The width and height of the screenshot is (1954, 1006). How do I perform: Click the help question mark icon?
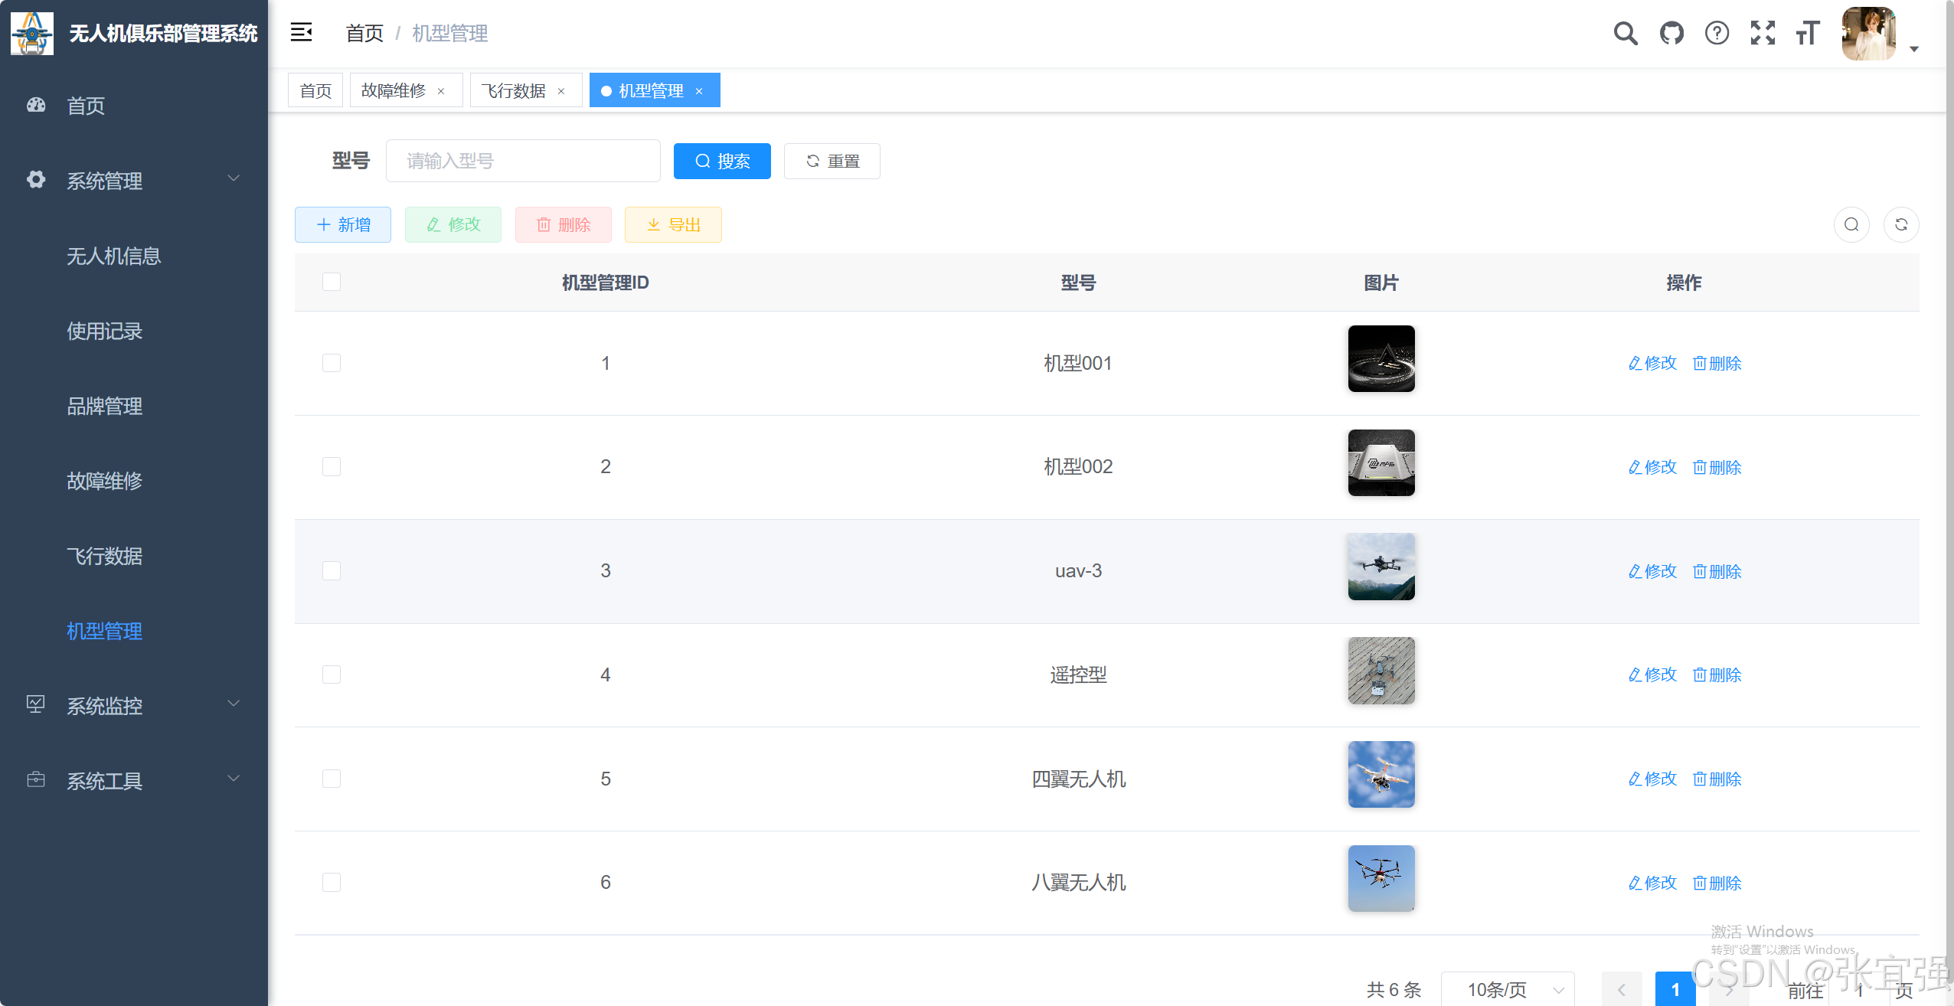(x=1717, y=33)
